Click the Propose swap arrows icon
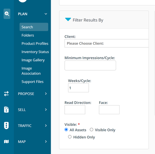155x154 pixels. [6, 94]
